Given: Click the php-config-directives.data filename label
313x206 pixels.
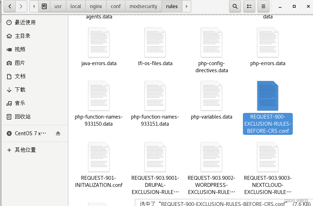Looking at the screenshot, I should [x=212, y=67].
